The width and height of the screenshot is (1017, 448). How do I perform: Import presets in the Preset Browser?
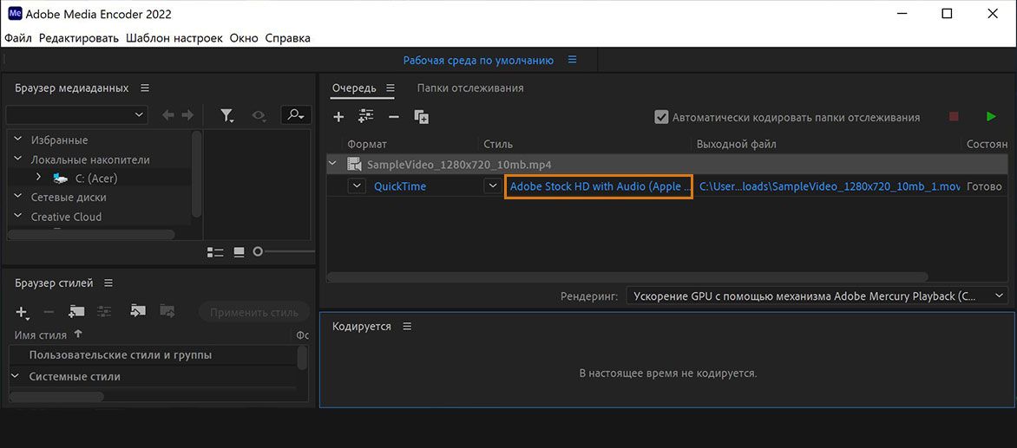coord(137,312)
